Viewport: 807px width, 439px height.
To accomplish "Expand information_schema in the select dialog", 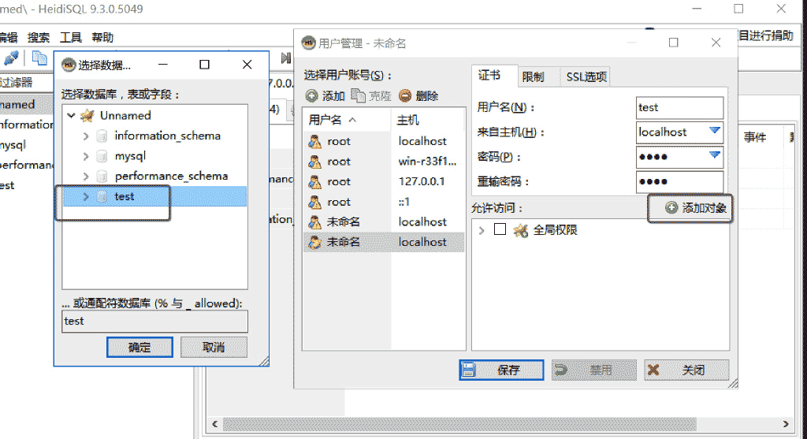I will tap(86, 136).
